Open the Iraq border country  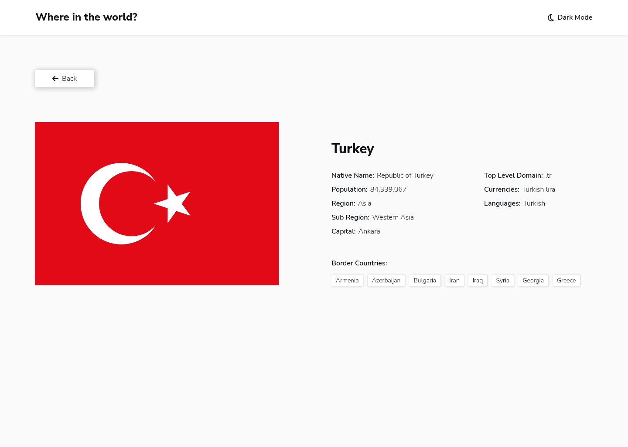click(478, 280)
